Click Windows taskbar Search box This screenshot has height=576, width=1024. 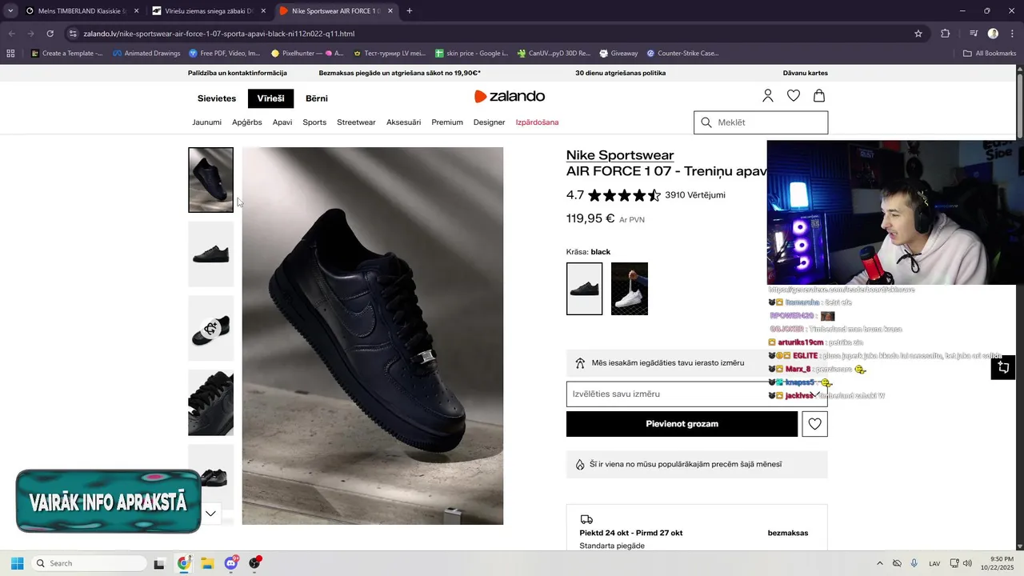pyautogui.click(x=87, y=563)
